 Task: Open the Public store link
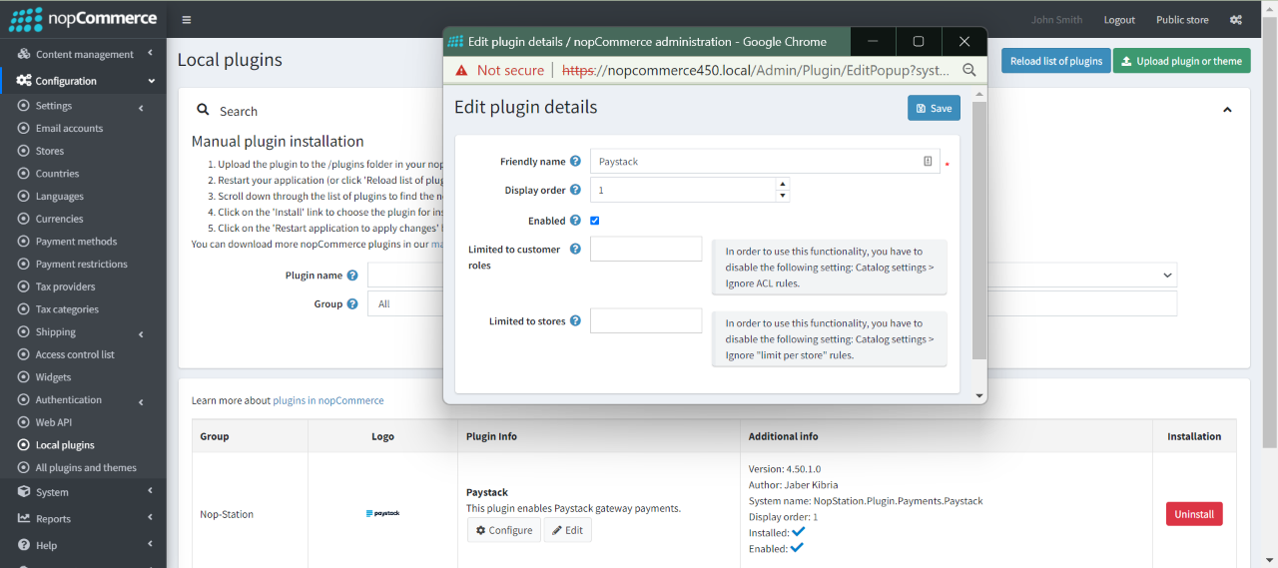(x=1182, y=20)
